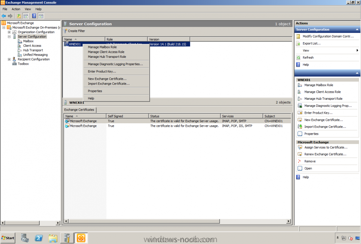Click the Manage Mailbox Role action icon
Viewport: 361px width, 244px height.
pos(300,85)
